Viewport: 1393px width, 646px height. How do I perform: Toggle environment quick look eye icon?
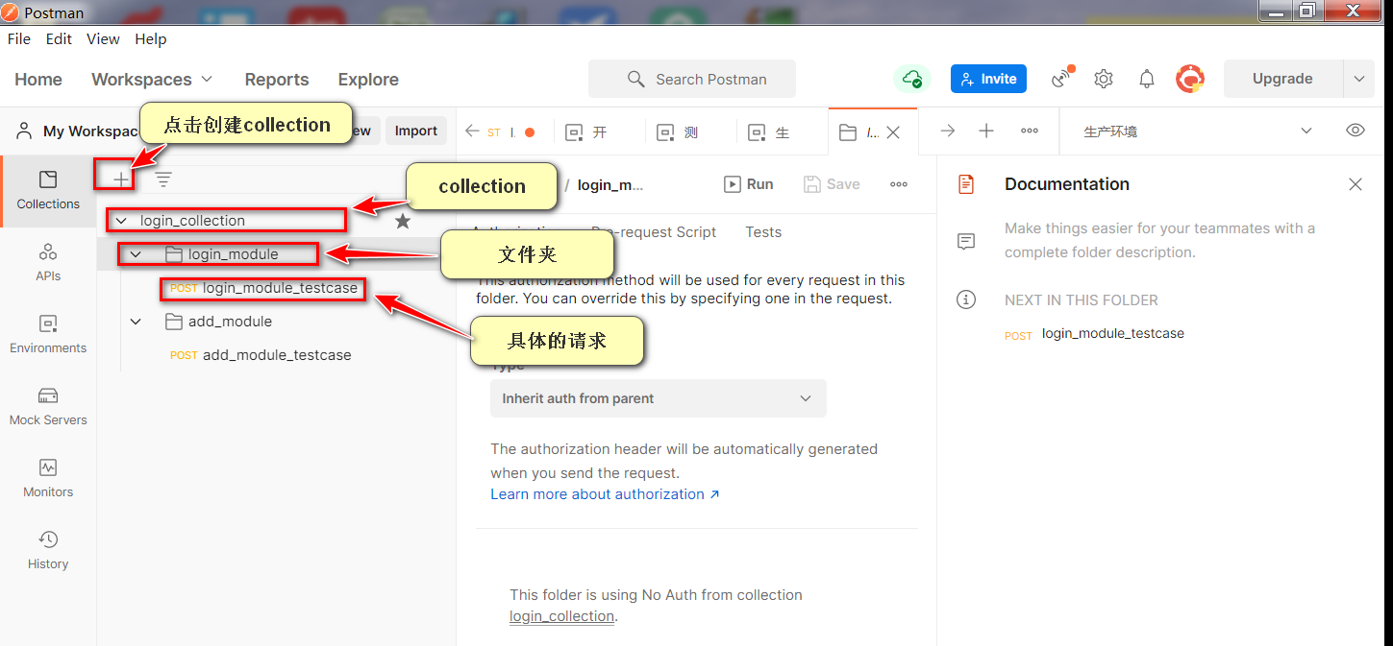tap(1356, 131)
